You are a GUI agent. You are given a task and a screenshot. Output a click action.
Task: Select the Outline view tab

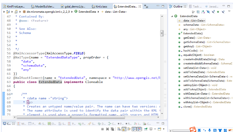click(177, 7)
